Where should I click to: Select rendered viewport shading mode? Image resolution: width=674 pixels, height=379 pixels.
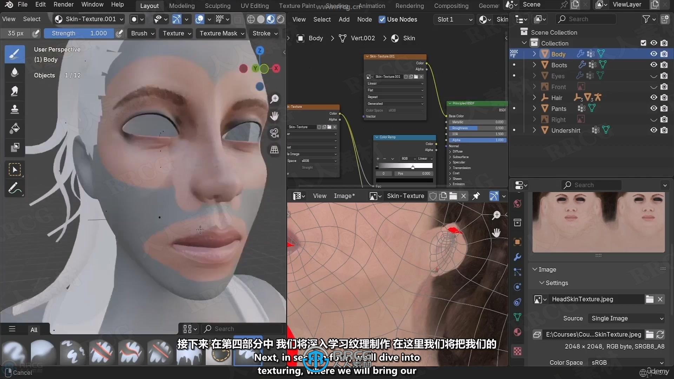[x=280, y=19]
